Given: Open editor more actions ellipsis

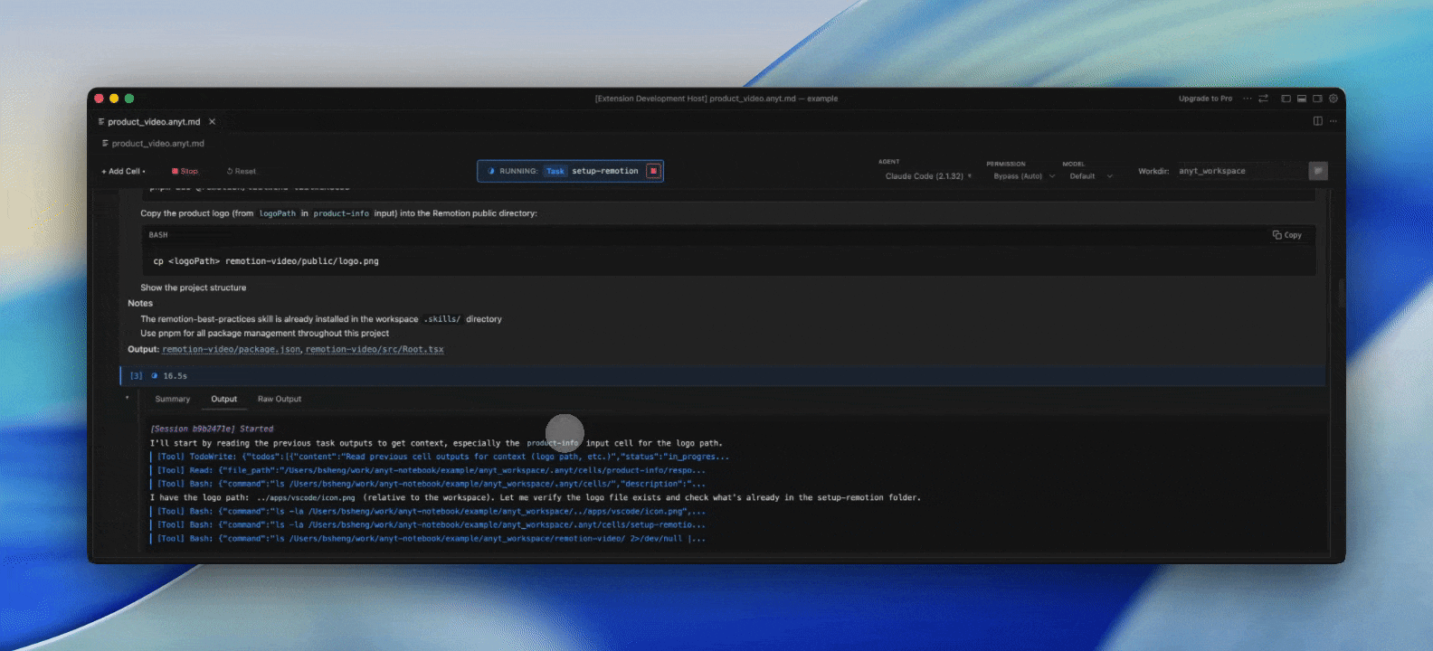Looking at the screenshot, I should tap(1333, 121).
